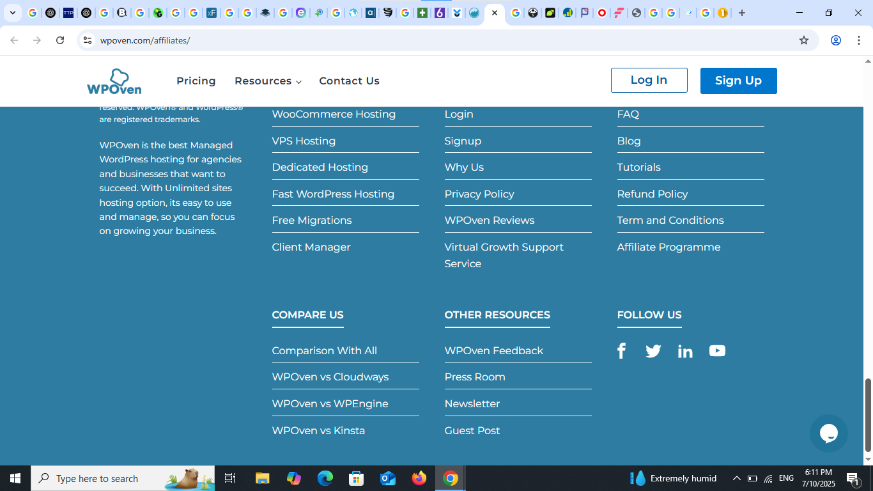Screen dimensions: 873x491
Task: Click the page vertical scrollbar thumb
Action: click(x=868, y=416)
